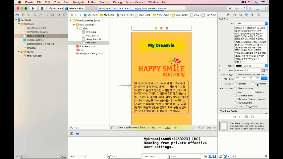The width and height of the screenshot is (283, 159).
Task: Go forward in editor history
Action: (x=80, y=15)
